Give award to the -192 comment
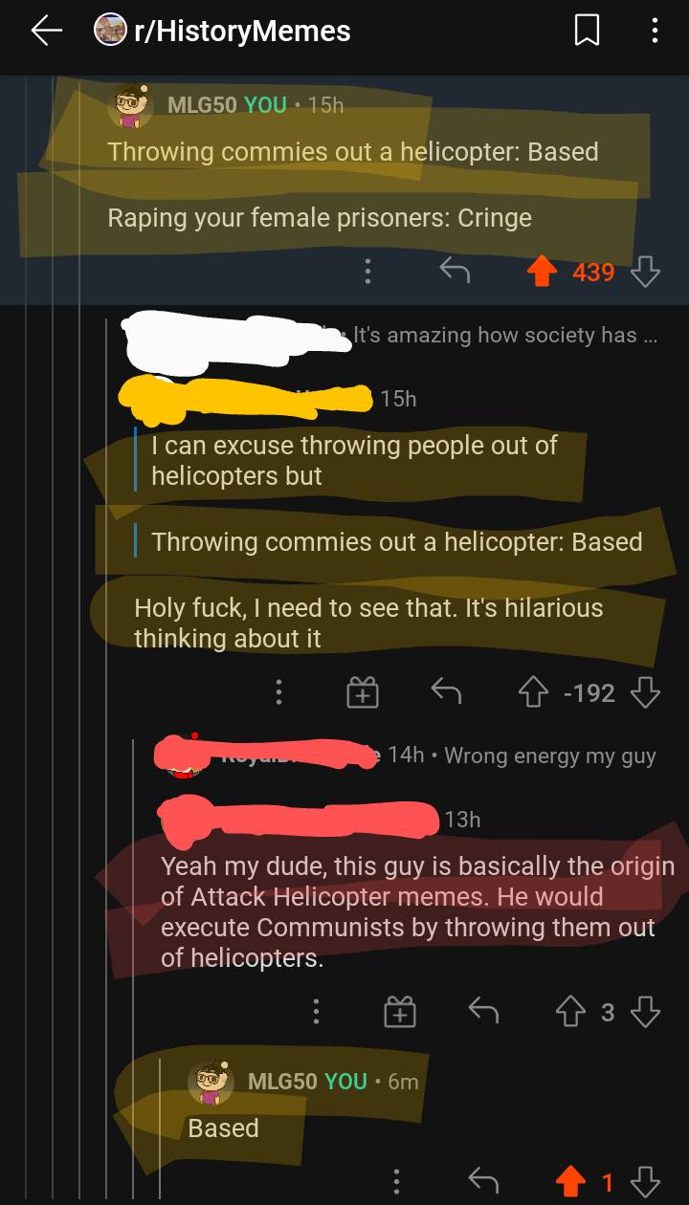Image resolution: width=689 pixels, height=1205 pixels. pyautogui.click(x=363, y=692)
